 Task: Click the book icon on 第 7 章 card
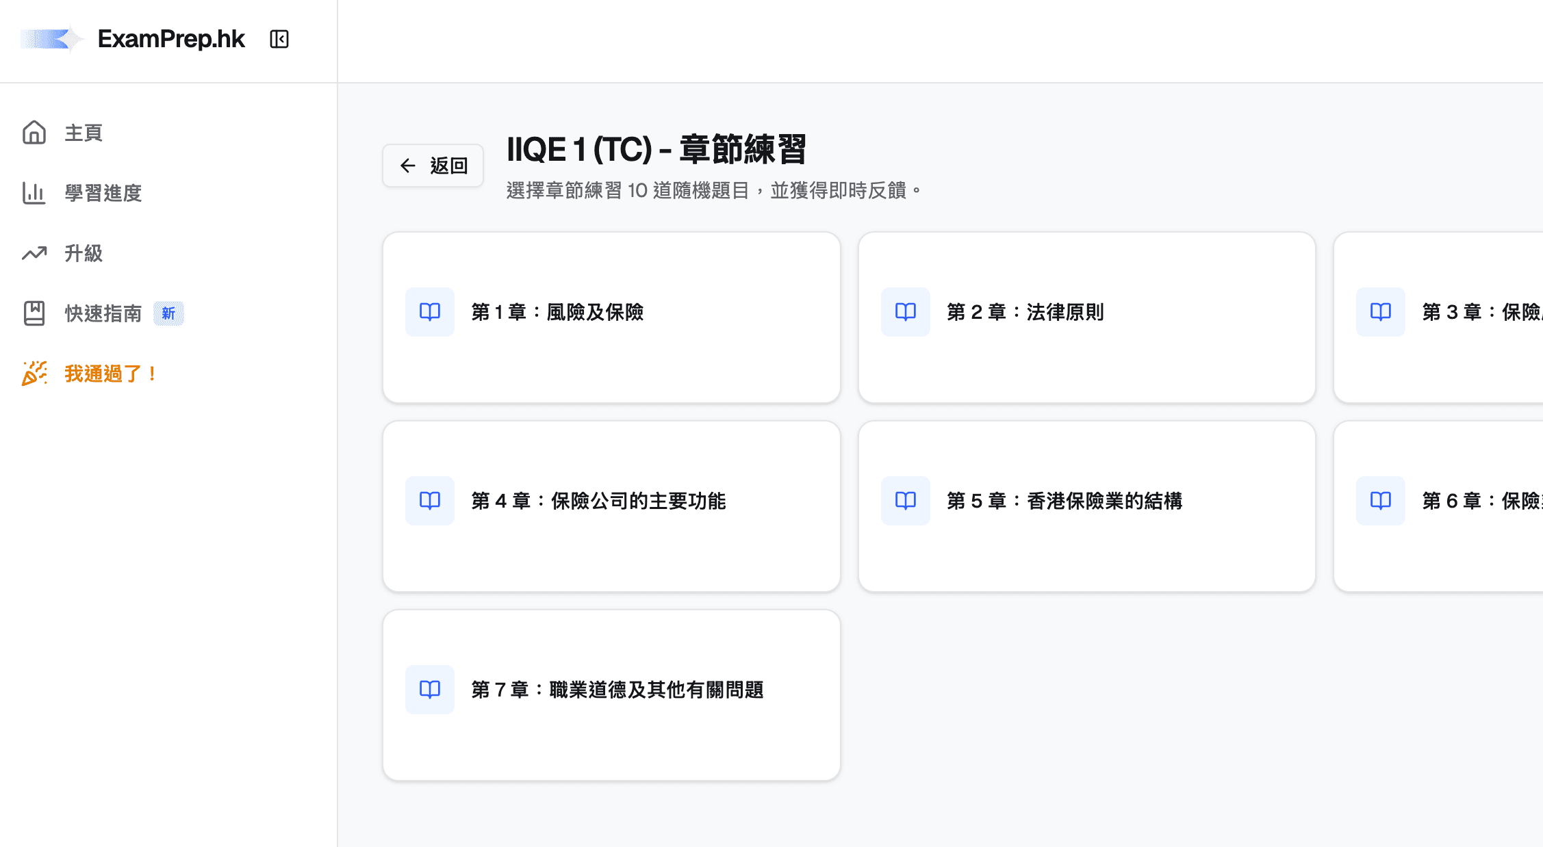coord(429,690)
